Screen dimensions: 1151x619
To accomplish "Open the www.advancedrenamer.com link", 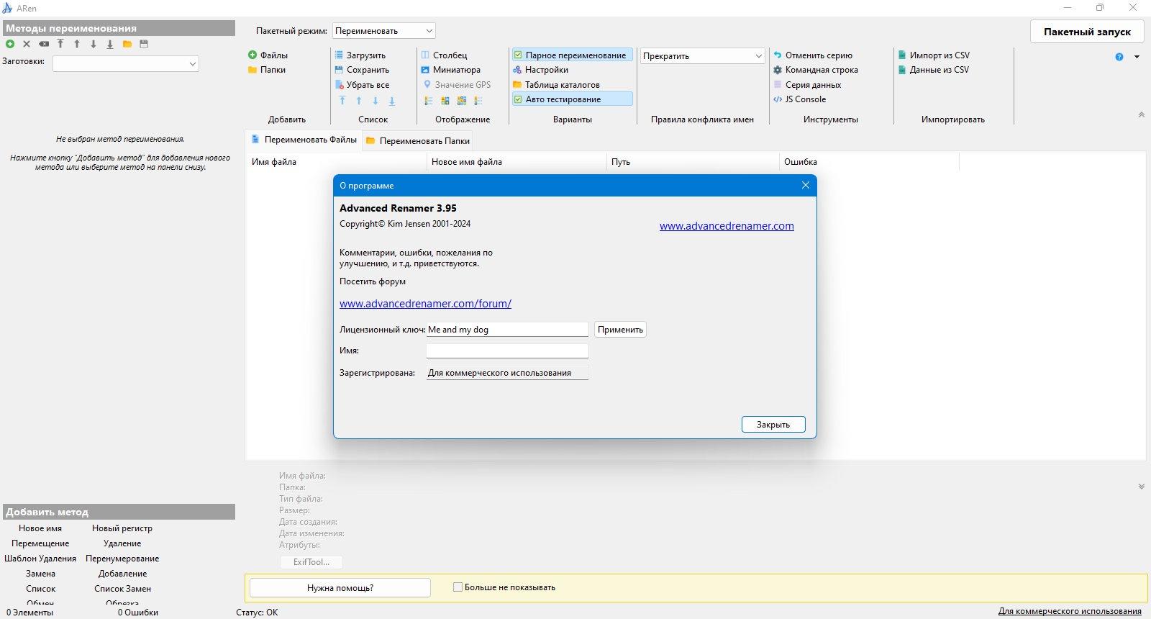I will pyautogui.click(x=727, y=226).
